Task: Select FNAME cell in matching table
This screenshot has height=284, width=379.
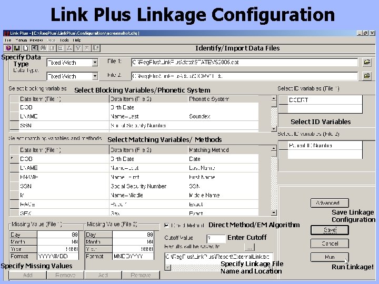Action: 64,177
